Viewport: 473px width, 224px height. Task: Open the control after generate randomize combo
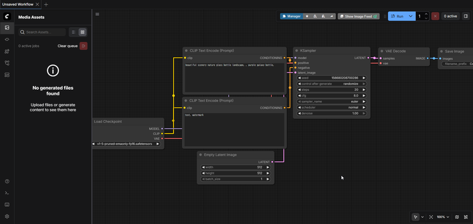pos(331,84)
